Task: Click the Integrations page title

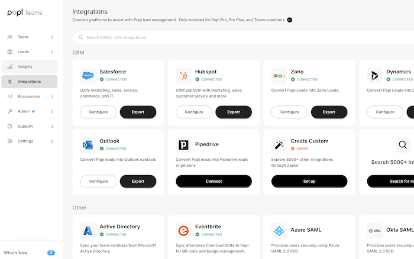Action: (x=90, y=12)
